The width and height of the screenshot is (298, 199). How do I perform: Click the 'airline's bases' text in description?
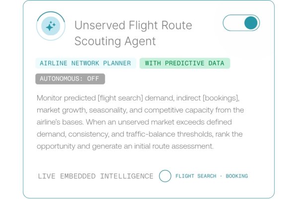point(60,122)
